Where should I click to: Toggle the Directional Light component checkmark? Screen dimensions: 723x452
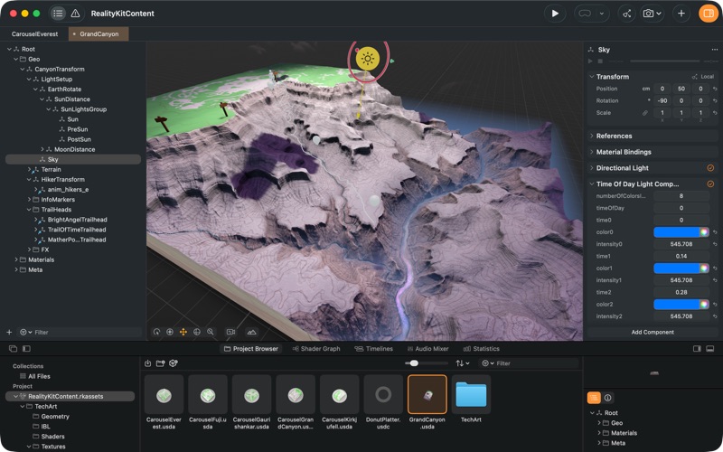[x=710, y=168]
